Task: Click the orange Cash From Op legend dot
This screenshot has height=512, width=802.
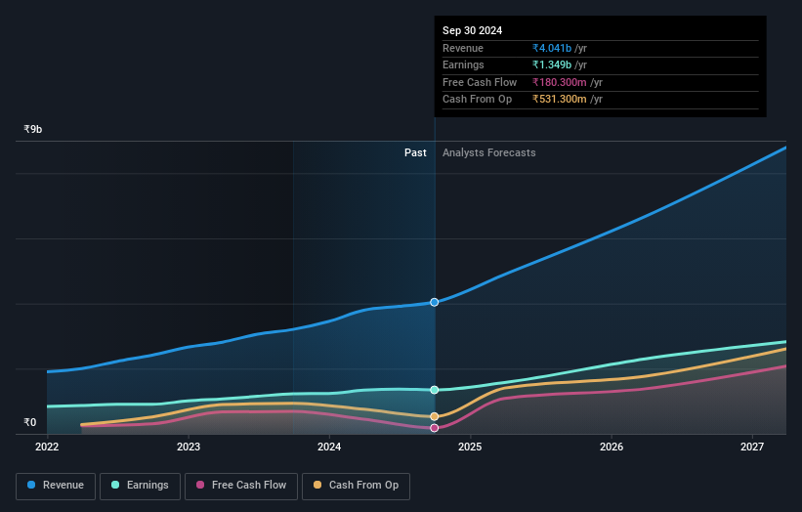Action: click(317, 485)
